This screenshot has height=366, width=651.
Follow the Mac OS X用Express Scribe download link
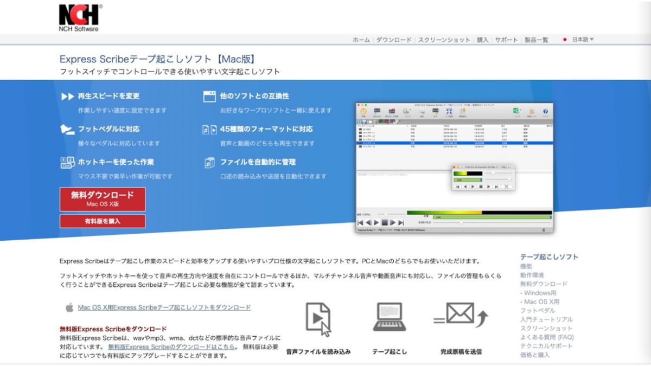164,307
